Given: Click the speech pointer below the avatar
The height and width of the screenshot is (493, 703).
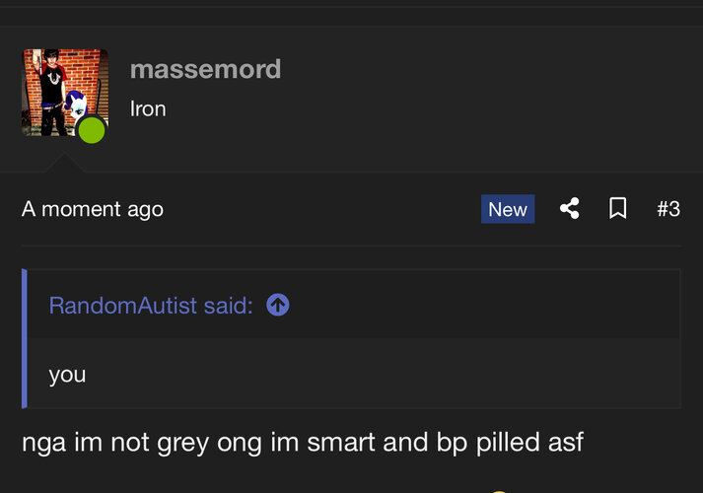Looking at the screenshot, I should pyautogui.click(x=64, y=163).
